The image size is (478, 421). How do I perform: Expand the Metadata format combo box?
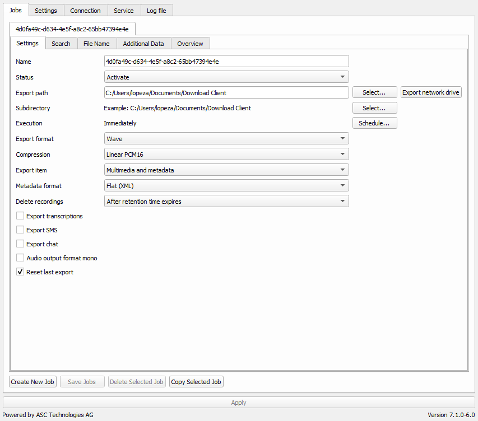[x=226, y=185]
